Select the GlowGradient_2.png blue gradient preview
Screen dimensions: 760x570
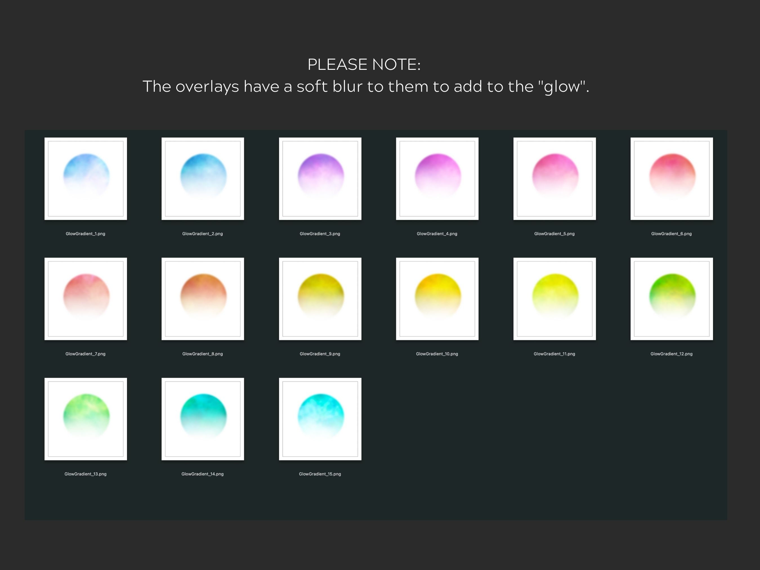click(x=203, y=178)
